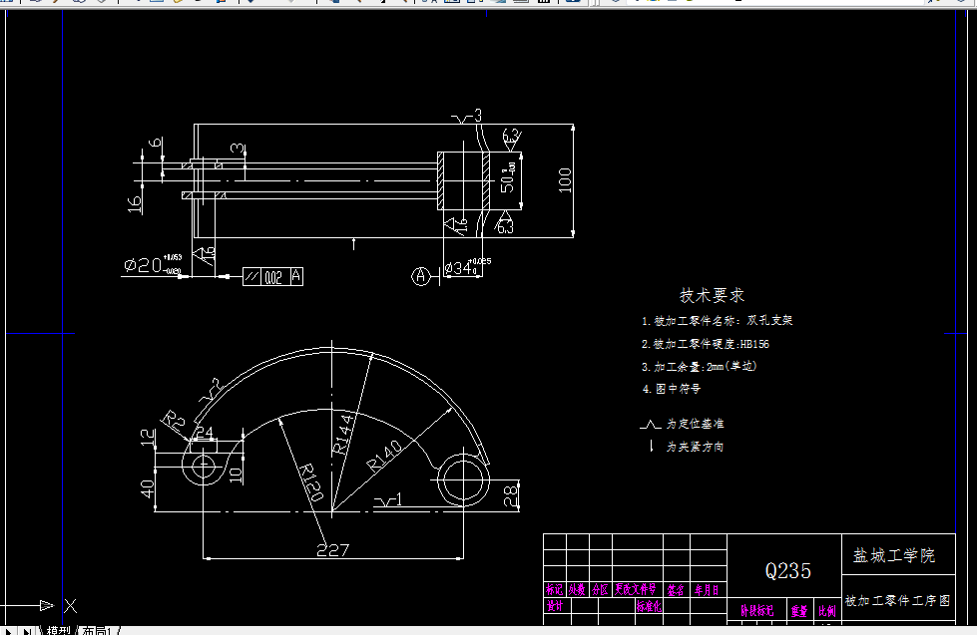Viewport: 977px width, 635px height.
Task: Select requirement line 被加工零件硬度:HB156
Action: point(706,344)
